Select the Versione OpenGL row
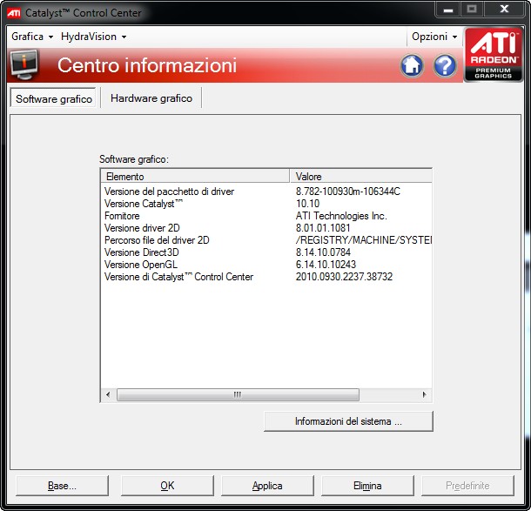531x511 pixels. (x=266, y=265)
